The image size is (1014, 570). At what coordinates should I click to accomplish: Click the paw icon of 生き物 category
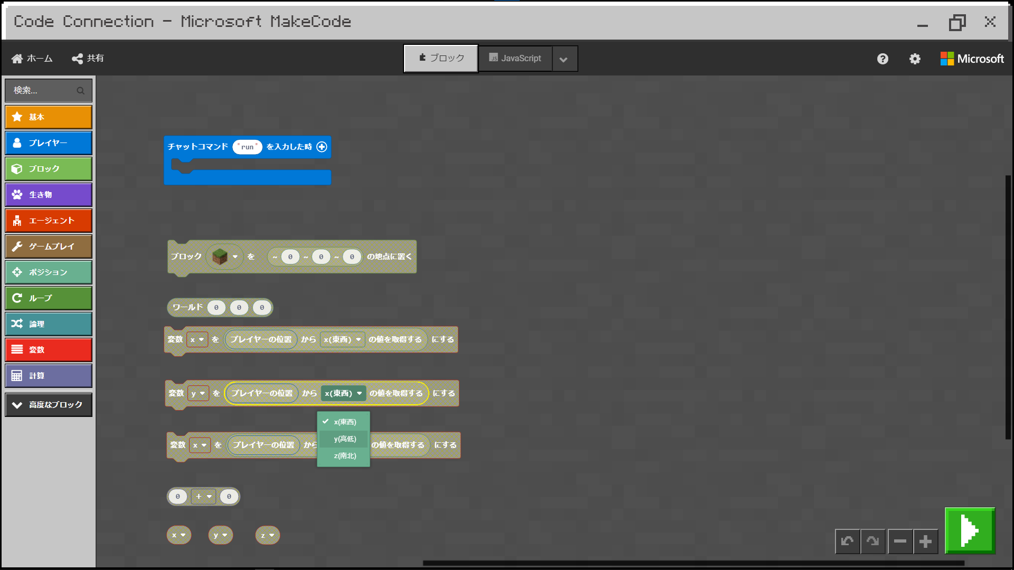(17, 194)
